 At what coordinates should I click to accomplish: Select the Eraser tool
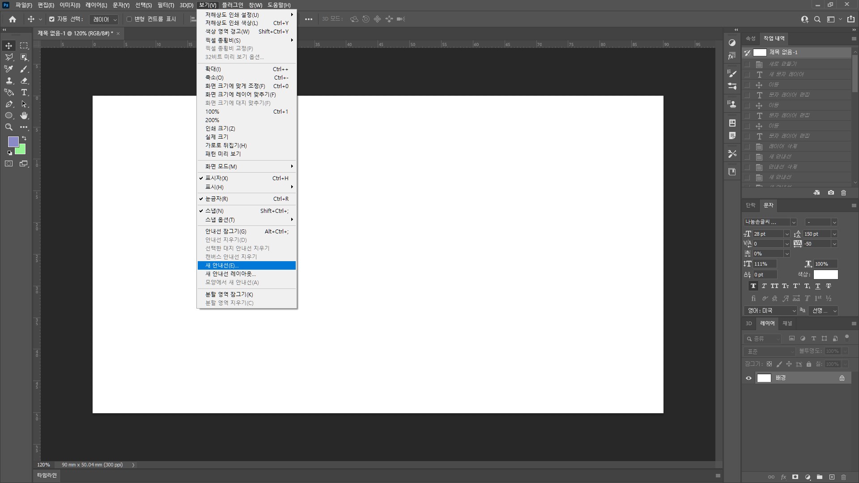coord(24,81)
